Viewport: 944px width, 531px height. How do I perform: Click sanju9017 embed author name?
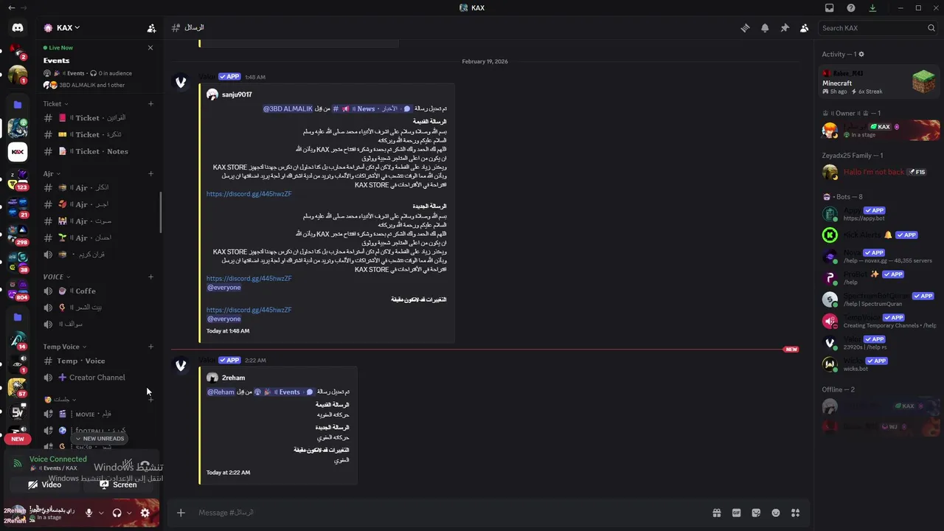[237, 94]
